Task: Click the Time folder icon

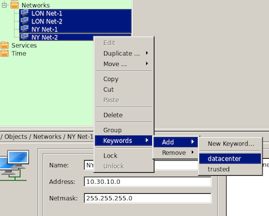Action: (5, 53)
